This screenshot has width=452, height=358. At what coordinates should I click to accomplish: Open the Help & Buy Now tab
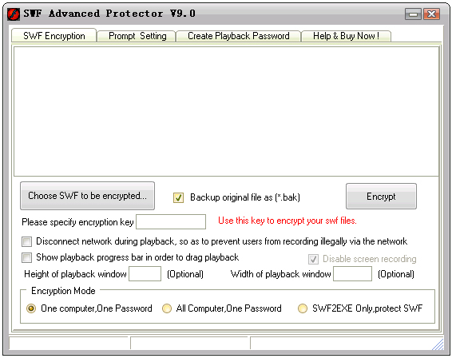pos(346,36)
